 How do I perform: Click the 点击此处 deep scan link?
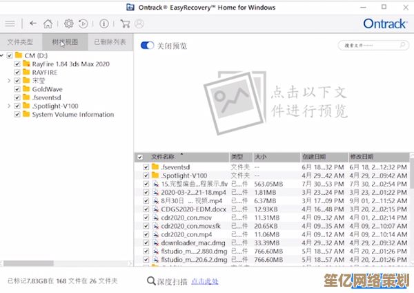pos(204,281)
